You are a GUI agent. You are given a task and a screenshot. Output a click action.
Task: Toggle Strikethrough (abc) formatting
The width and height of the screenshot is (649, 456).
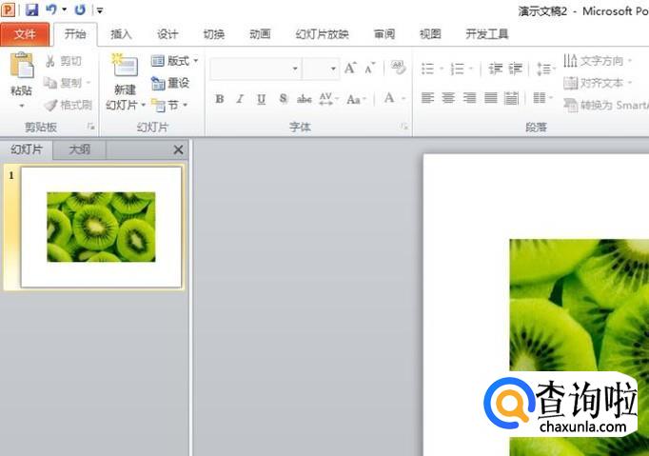click(305, 99)
